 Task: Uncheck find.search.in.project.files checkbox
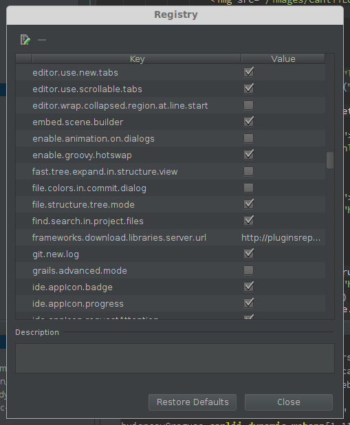(249, 221)
